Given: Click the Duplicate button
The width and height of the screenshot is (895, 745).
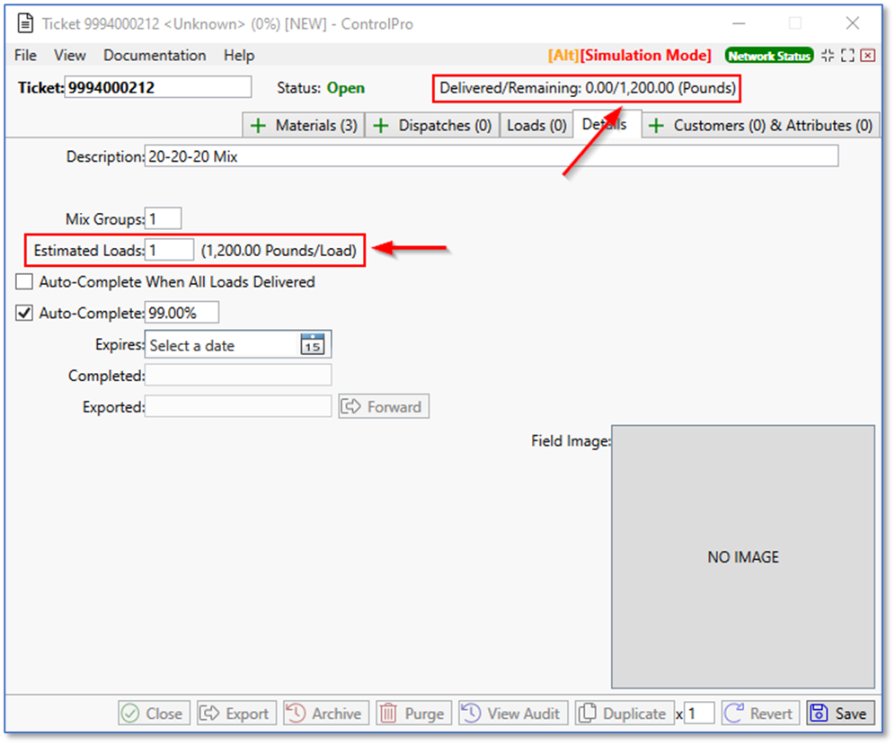Looking at the screenshot, I should [x=625, y=714].
